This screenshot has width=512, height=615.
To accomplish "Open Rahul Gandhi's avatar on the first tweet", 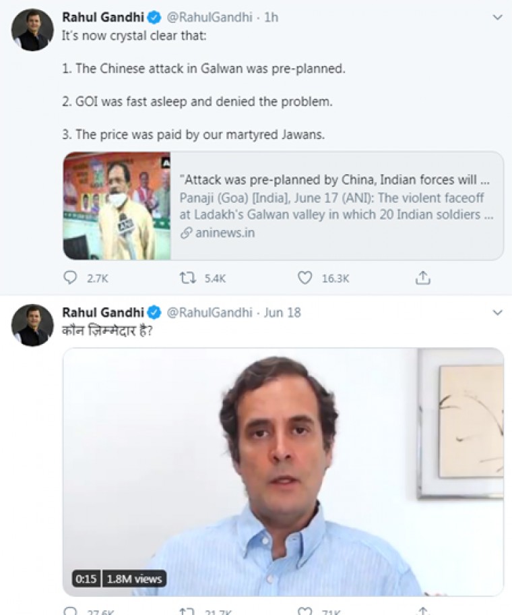I will (x=32, y=30).
